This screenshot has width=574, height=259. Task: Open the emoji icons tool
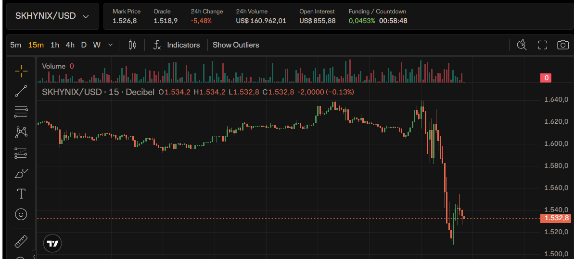point(21,214)
